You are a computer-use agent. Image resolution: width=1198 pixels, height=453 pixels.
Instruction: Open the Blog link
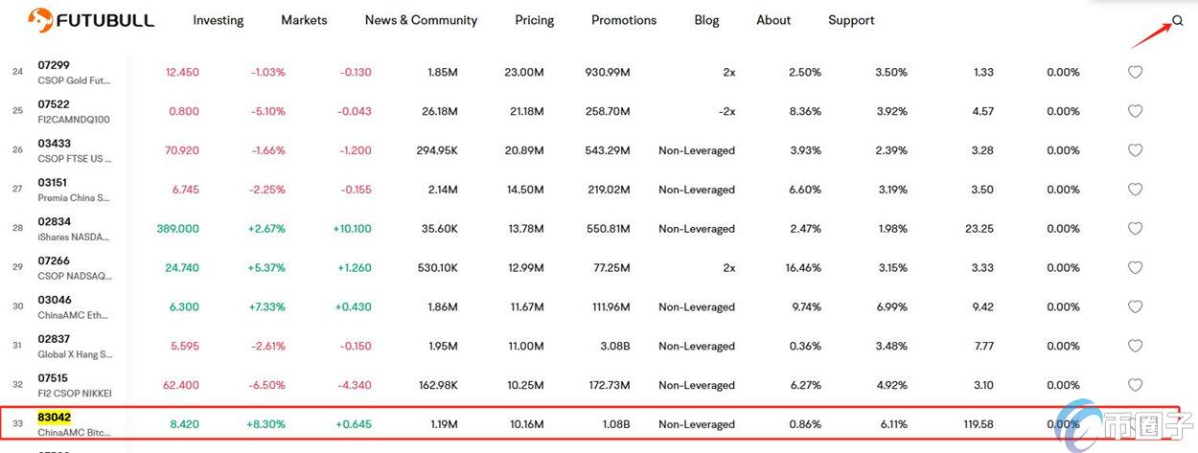click(706, 20)
